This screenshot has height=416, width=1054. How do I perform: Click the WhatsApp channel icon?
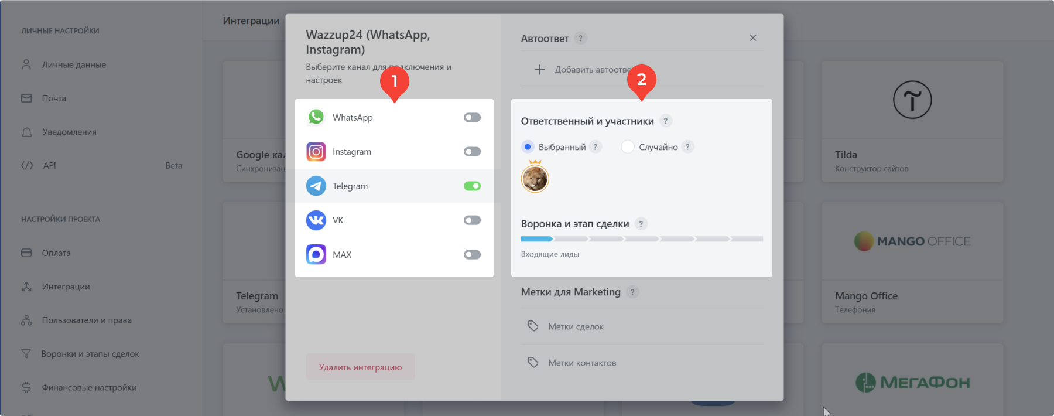pyautogui.click(x=316, y=117)
